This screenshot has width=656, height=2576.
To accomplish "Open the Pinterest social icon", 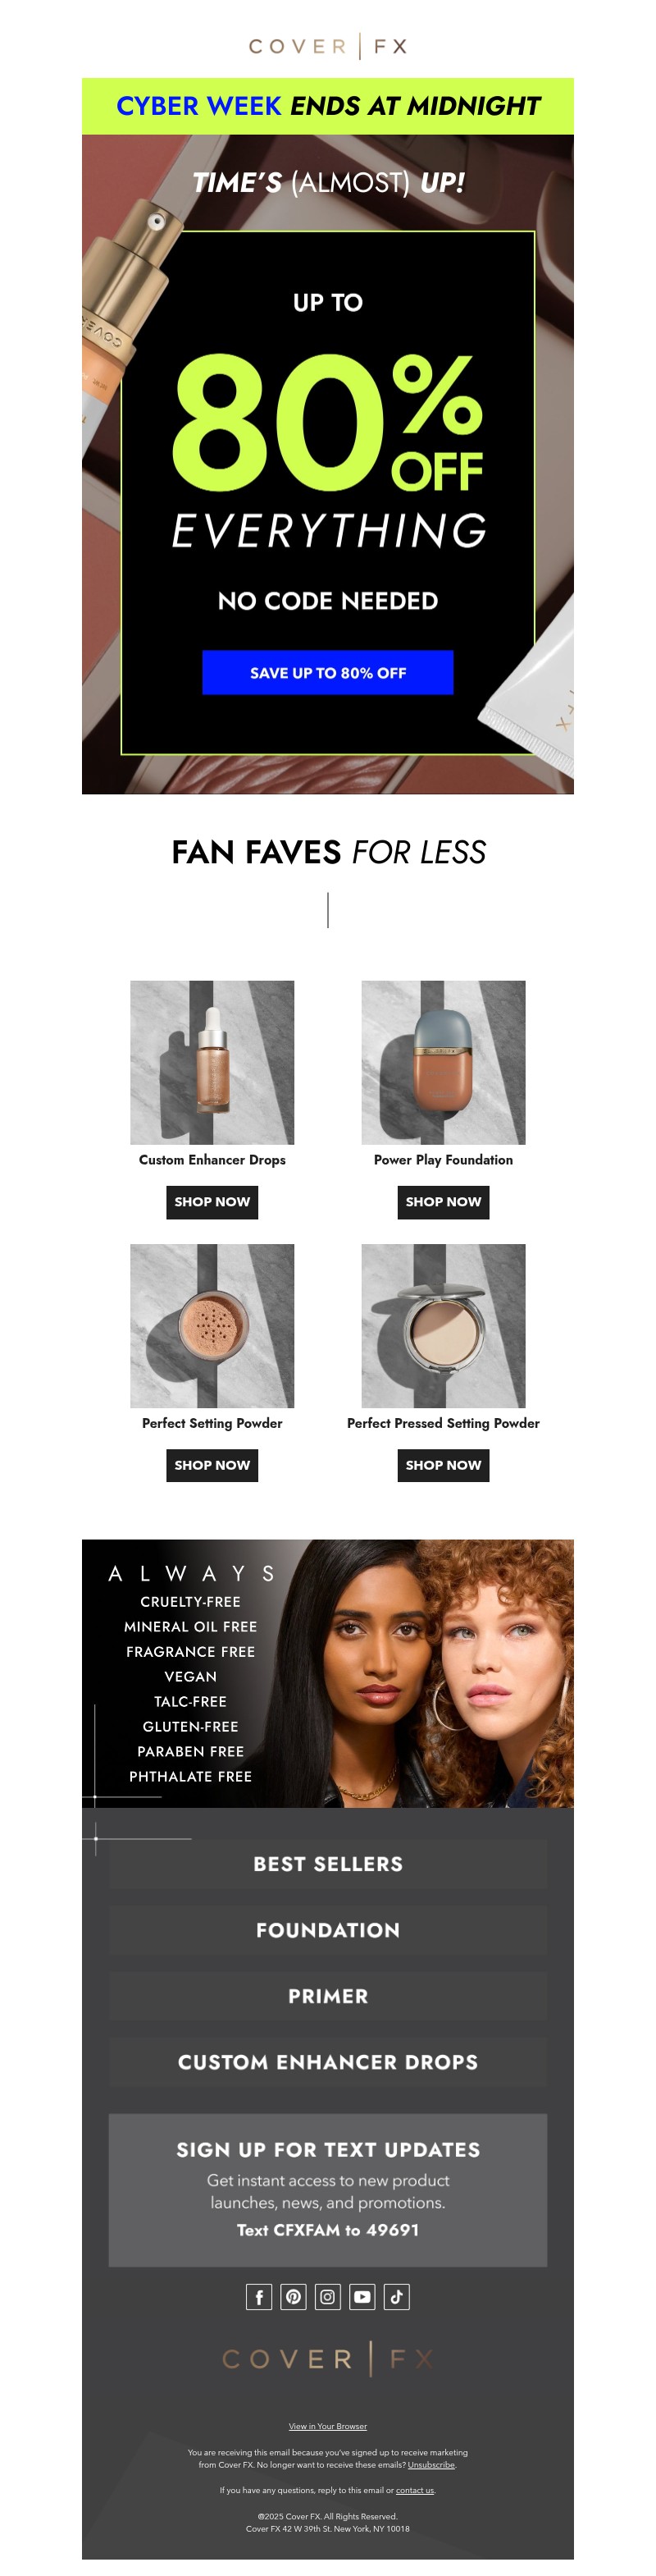I will tap(294, 2297).
